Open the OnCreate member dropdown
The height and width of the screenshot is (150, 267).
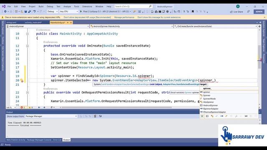[x=215, y=26]
